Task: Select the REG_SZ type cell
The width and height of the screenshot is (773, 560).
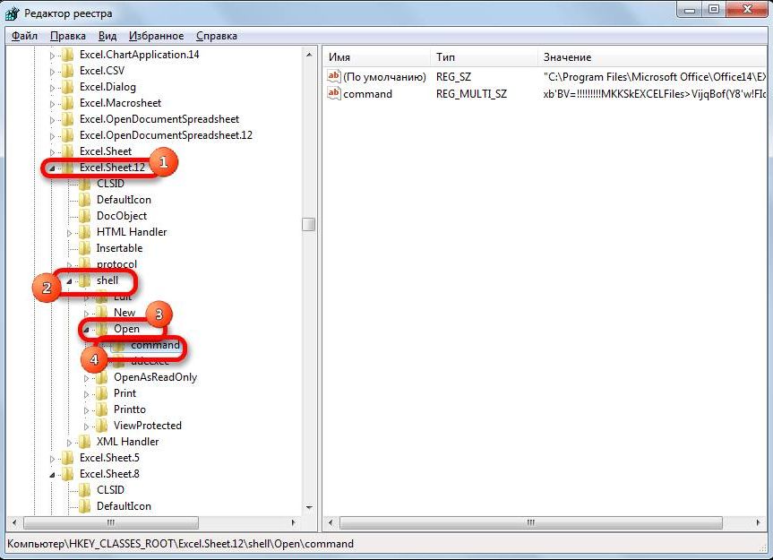Action: 453,77
